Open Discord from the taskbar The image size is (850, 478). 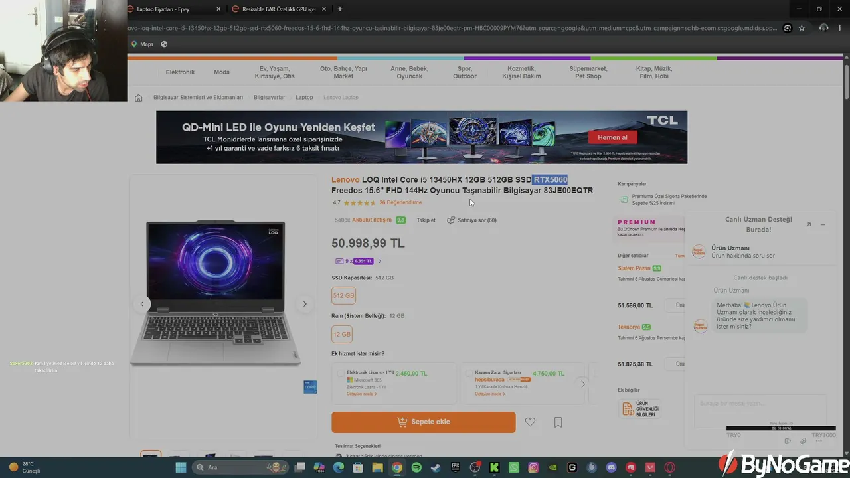point(612,467)
